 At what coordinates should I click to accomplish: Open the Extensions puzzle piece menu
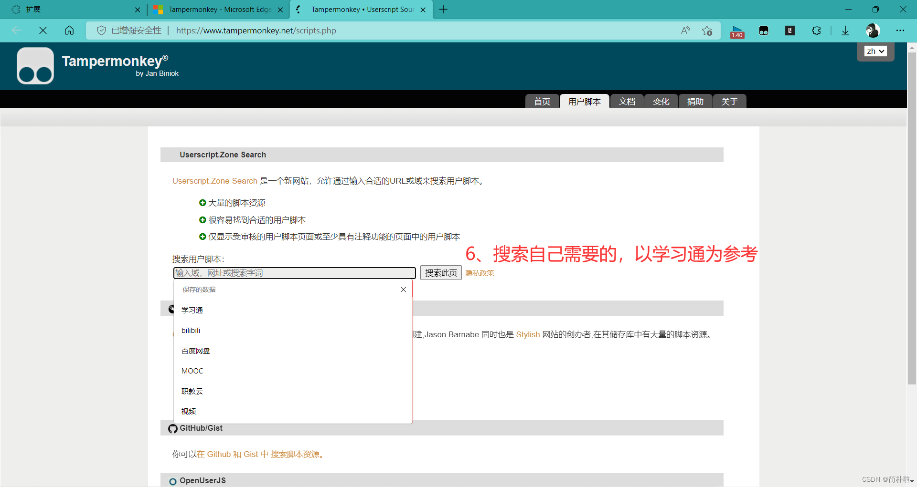(x=817, y=31)
